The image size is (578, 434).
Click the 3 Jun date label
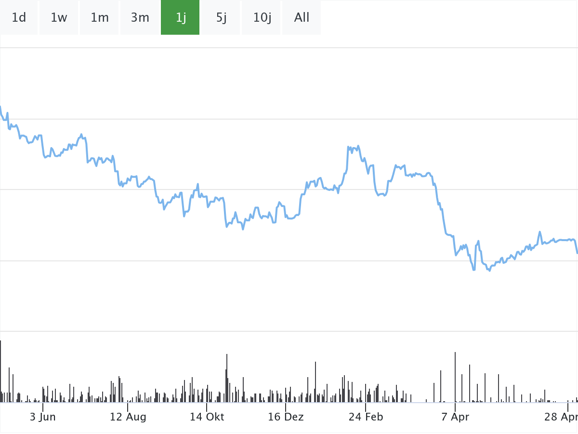(43, 417)
